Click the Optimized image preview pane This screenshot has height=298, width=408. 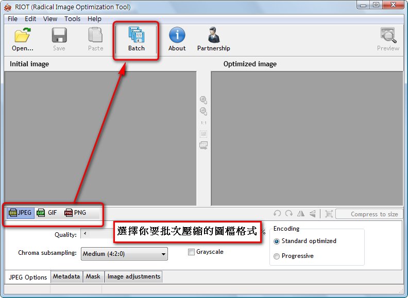click(307, 139)
